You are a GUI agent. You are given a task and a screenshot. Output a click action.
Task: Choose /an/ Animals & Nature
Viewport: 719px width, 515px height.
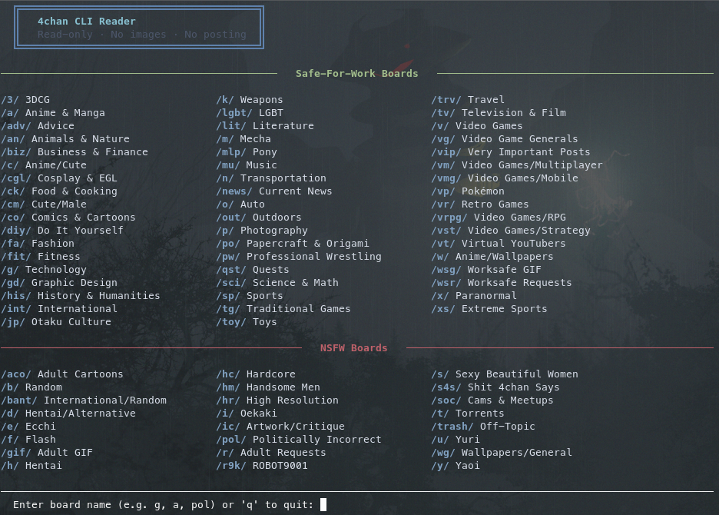pyautogui.click(x=65, y=138)
